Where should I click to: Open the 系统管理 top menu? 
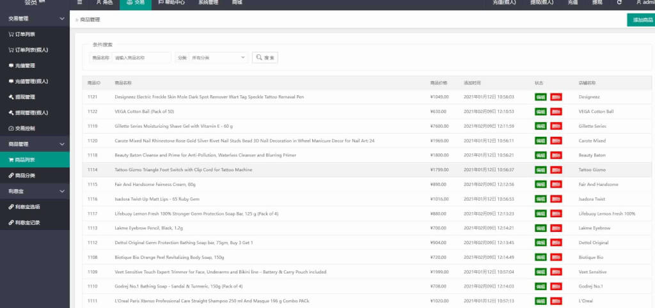pyautogui.click(x=208, y=3)
